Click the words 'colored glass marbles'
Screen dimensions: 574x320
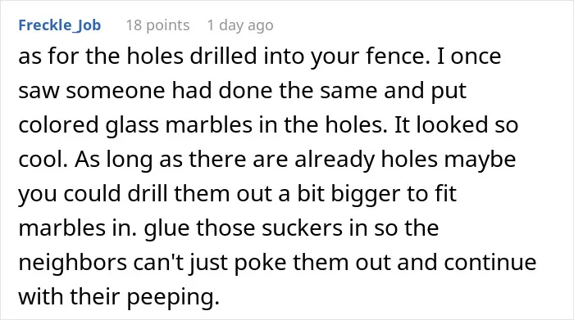pos(135,125)
